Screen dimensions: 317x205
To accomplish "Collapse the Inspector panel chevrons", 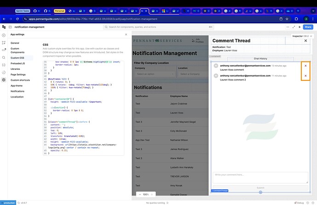I will click(x=311, y=36).
